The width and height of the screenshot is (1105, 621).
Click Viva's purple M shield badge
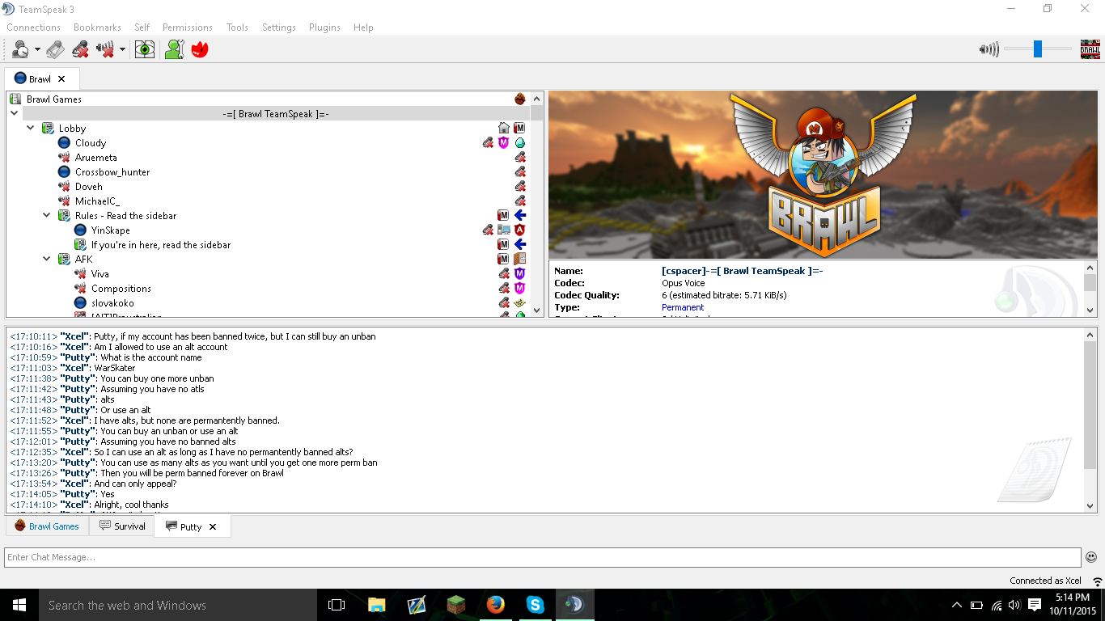coord(520,274)
